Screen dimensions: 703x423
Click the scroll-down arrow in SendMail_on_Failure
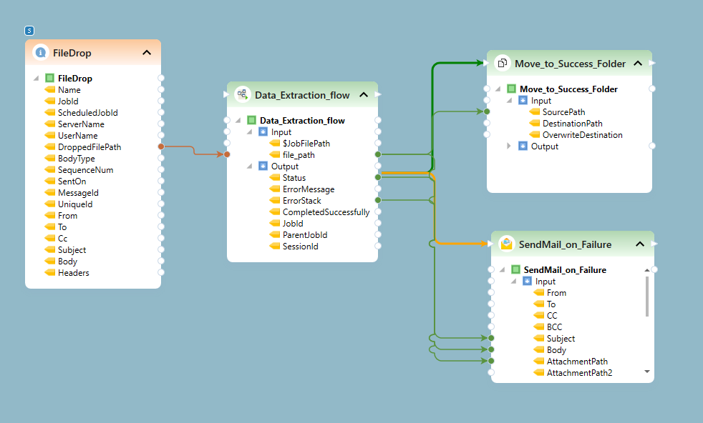[647, 372]
